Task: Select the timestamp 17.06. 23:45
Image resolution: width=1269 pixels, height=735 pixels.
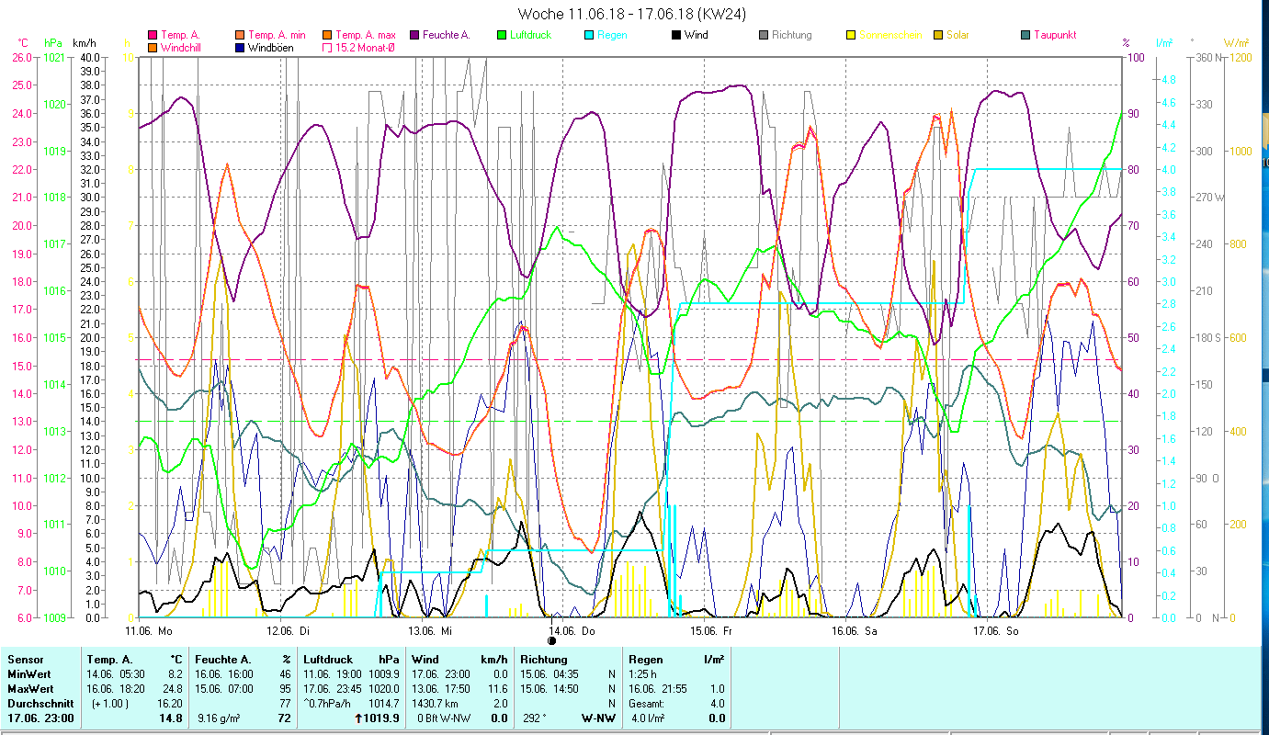Action: coord(332,688)
